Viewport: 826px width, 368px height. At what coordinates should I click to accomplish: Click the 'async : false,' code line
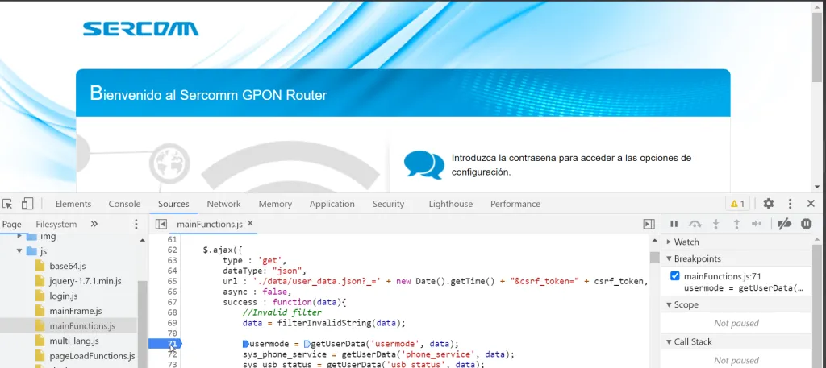pos(256,292)
